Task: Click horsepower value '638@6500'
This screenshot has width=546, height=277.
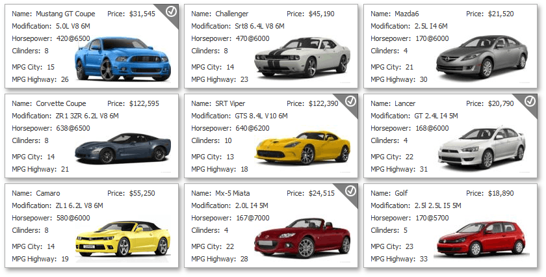Action: click(x=73, y=128)
